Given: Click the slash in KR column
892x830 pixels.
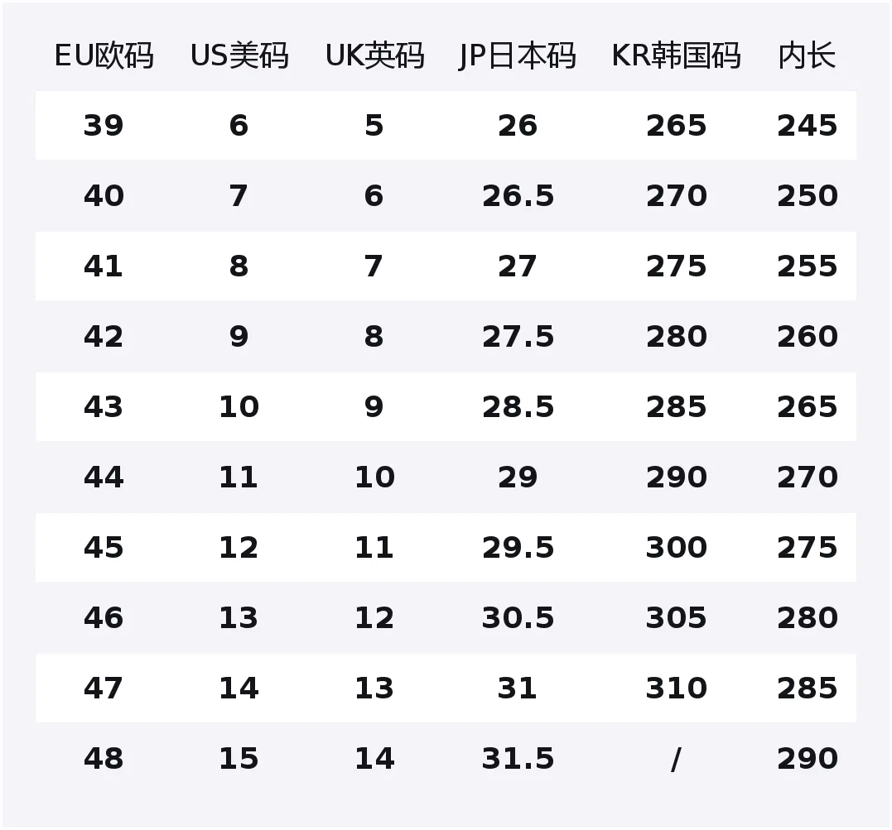Looking at the screenshot, I should click(676, 759).
